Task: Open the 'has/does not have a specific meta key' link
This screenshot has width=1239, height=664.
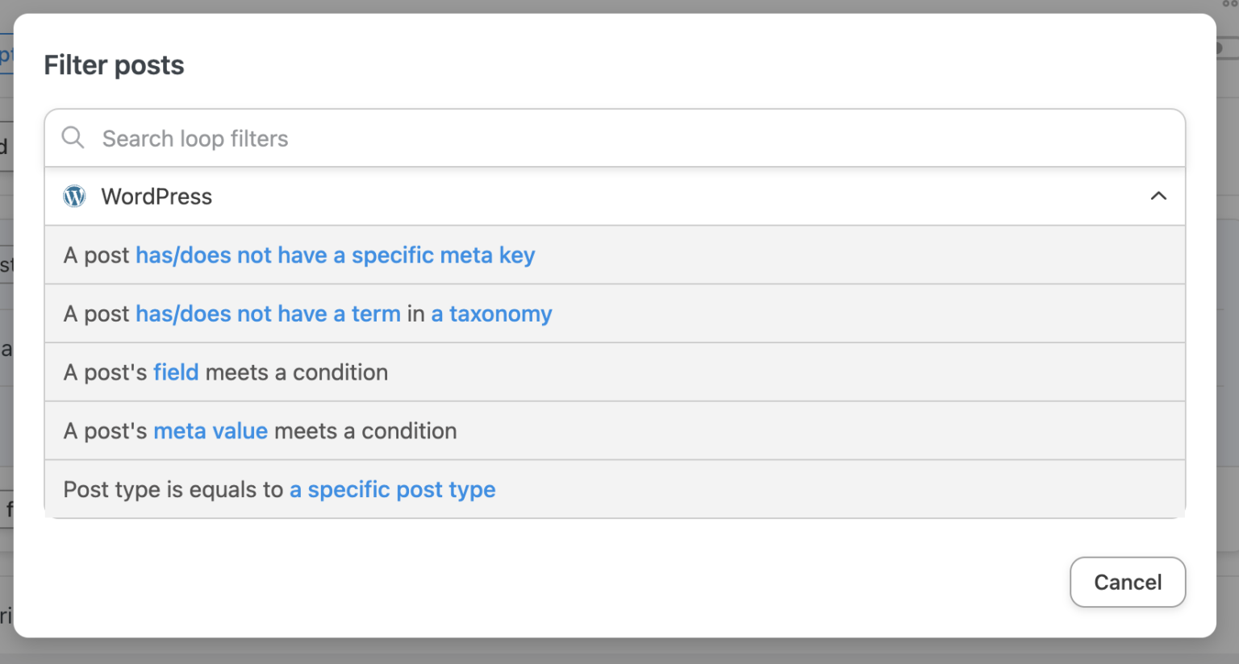Action: [x=336, y=255]
